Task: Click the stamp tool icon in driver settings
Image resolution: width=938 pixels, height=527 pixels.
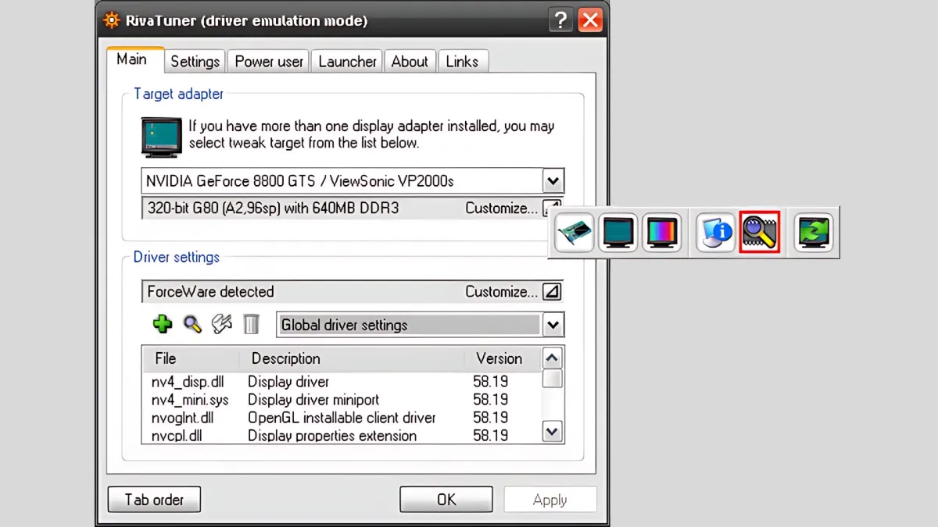Action: coord(221,324)
